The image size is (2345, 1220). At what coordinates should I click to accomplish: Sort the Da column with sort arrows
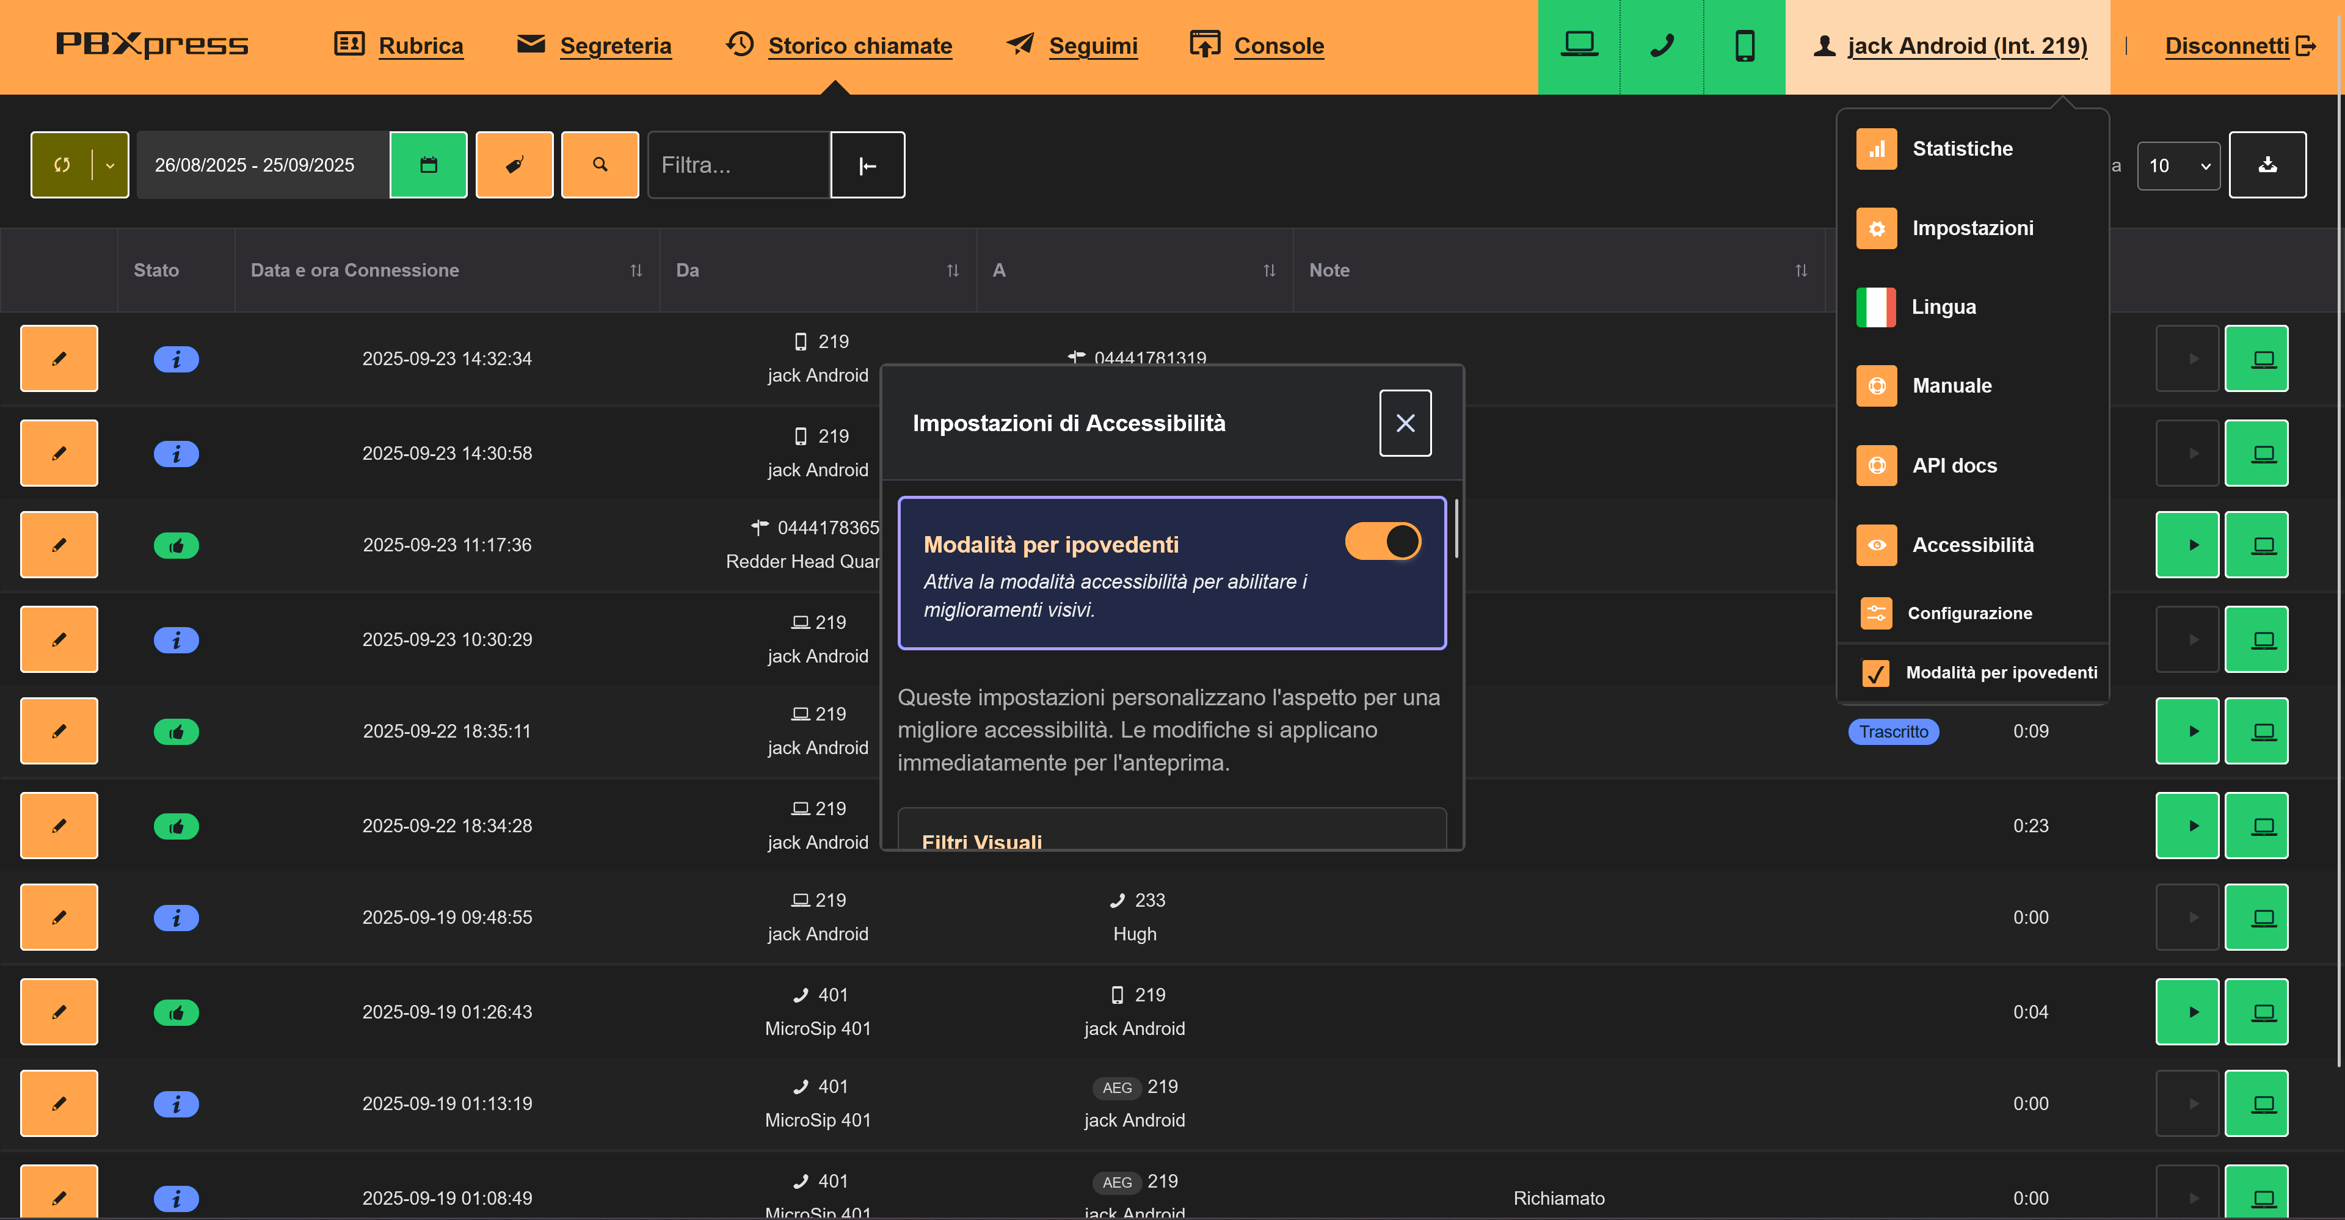pos(952,269)
